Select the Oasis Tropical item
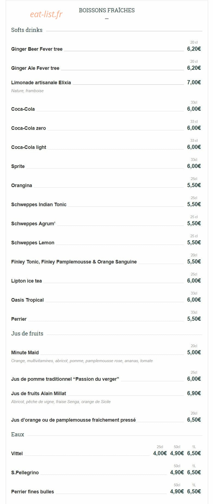Viewport: 213px width, 504px height. tap(27, 300)
